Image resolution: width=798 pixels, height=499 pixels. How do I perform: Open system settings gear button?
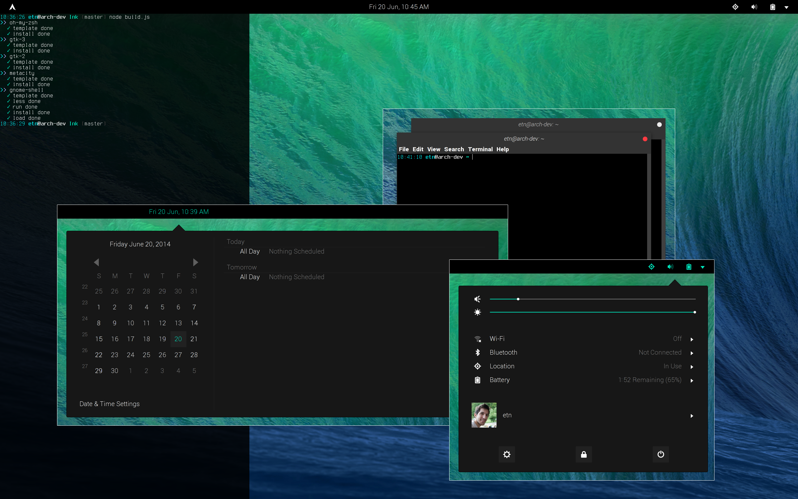click(x=507, y=454)
